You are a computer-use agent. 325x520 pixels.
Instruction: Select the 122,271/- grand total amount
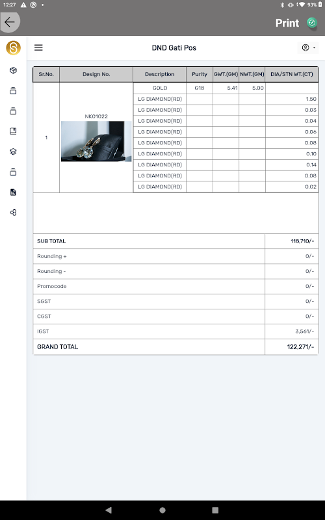pyautogui.click(x=300, y=347)
